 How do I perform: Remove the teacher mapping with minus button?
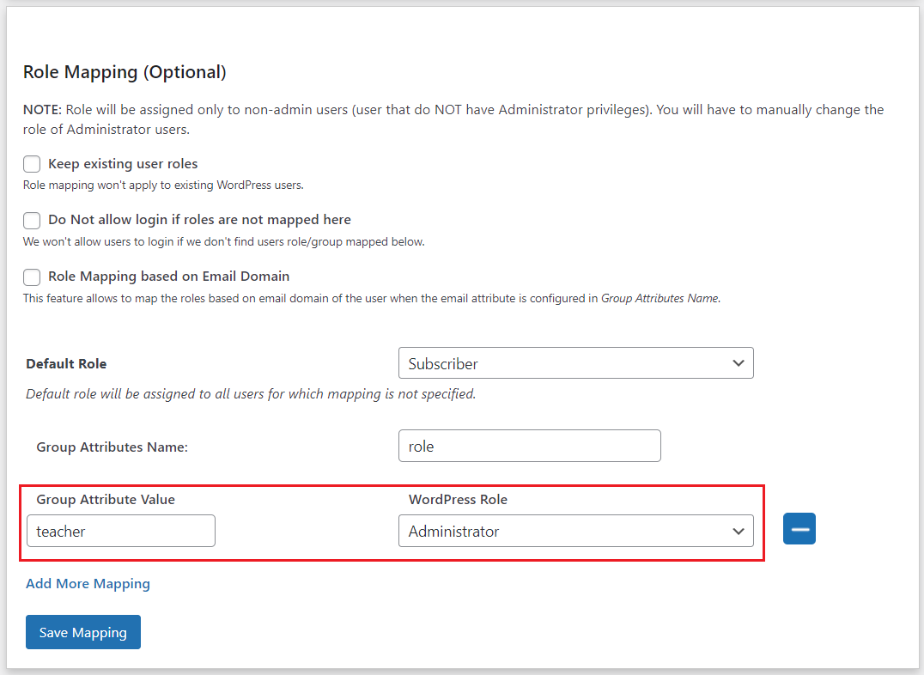pos(799,529)
